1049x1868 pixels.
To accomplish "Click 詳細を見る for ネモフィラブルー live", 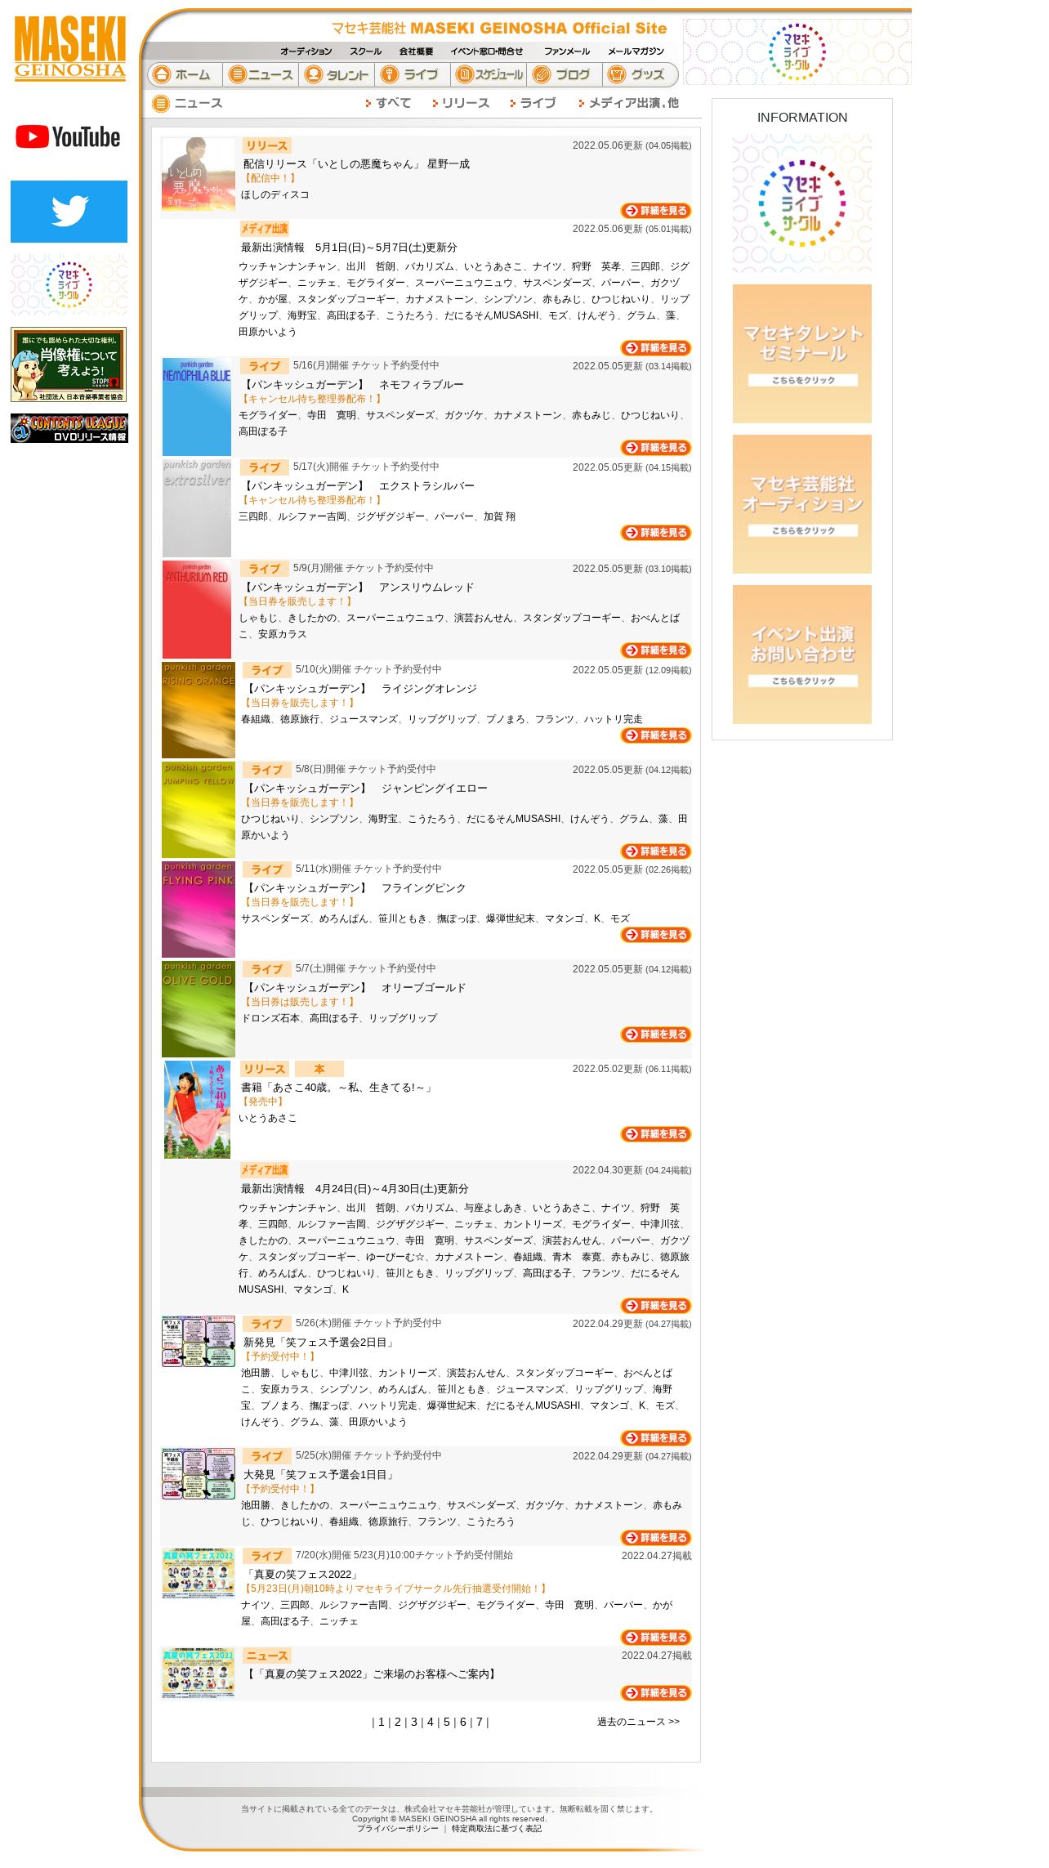I will [656, 448].
